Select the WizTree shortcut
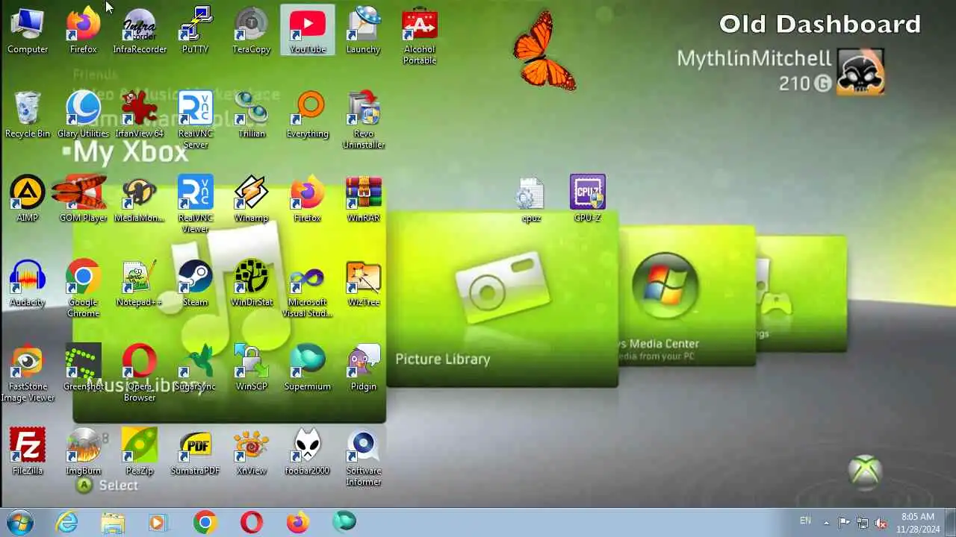 pos(364,283)
